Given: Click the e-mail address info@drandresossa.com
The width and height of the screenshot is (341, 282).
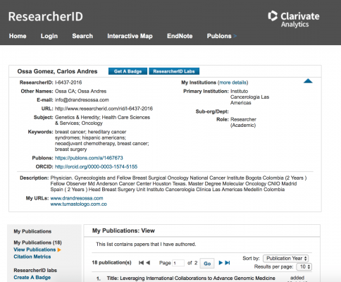Looking at the screenshot, I should tap(82, 100).
